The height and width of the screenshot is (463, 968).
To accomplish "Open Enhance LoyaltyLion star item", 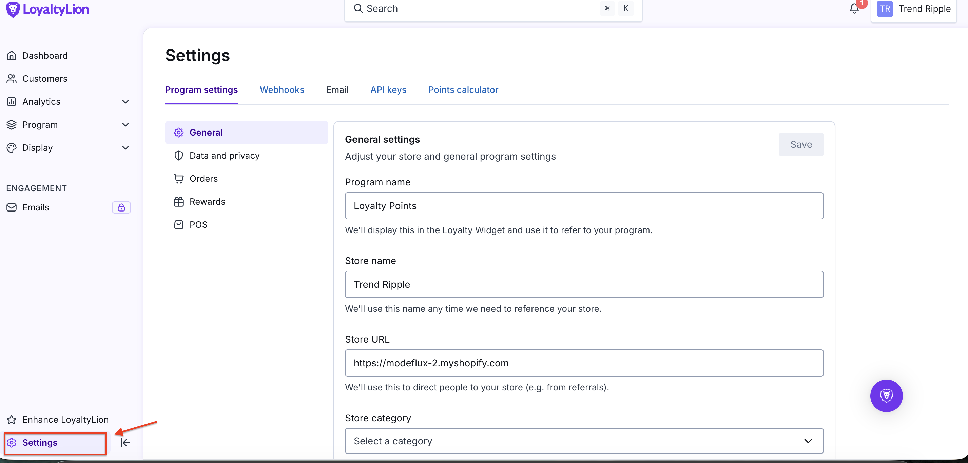I will coord(65,419).
